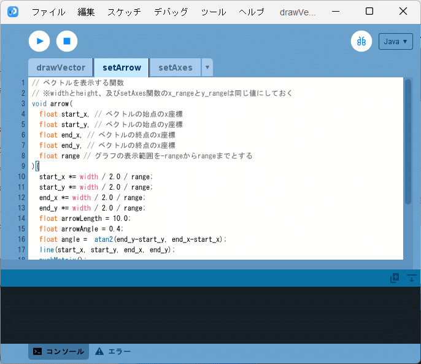The image size is (421, 364).
Task: Open the tab options arrow menu
Action: pos(207,68)
